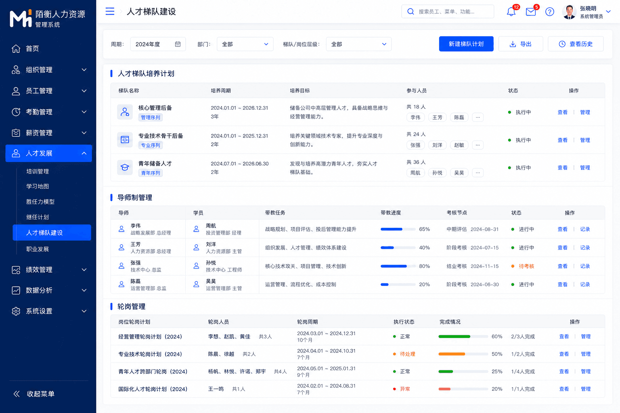
Task: Click 管理 link for 国际化人才轮岗计划
Action: point(586,389)
